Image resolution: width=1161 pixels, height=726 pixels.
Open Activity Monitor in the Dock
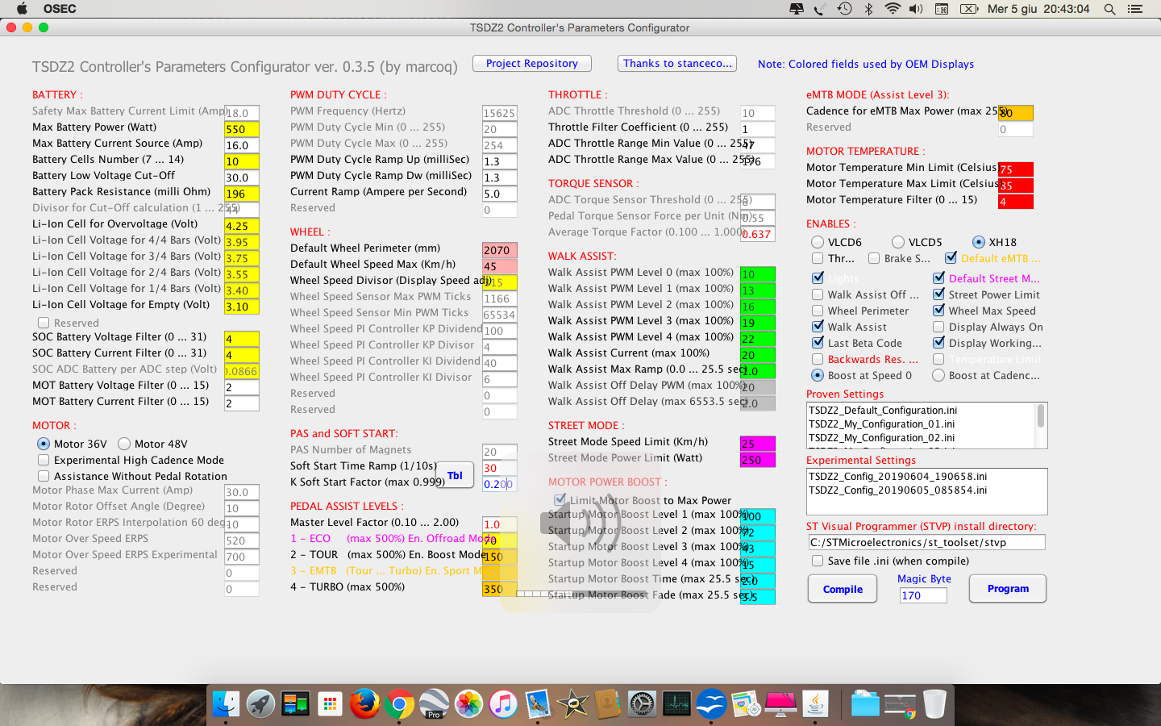pyautogui.click(x=676, y=704)
